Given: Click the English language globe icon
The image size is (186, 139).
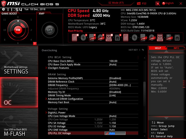Looking at the screenshot, I should (164, 3).
